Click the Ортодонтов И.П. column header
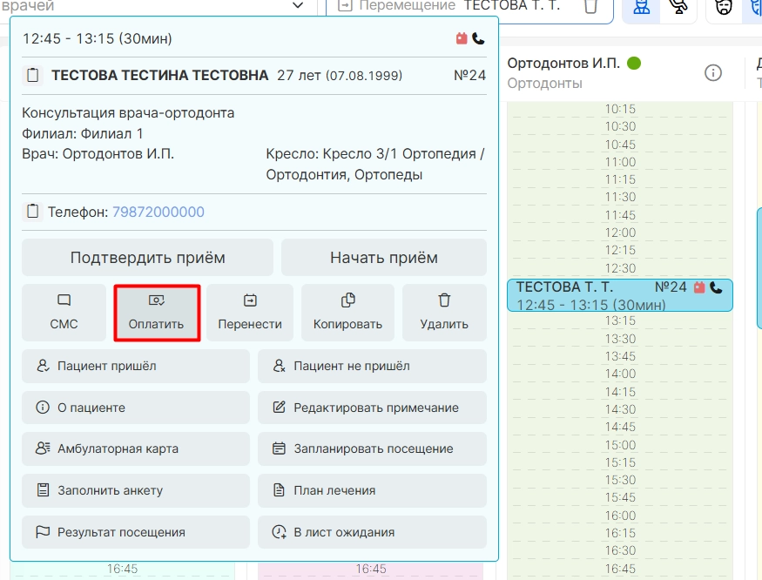The height and width of the screenshot is (580, 762). coord(563,64)
